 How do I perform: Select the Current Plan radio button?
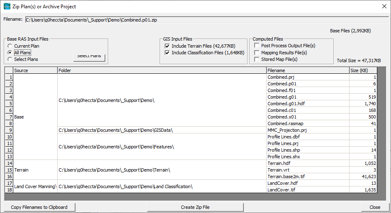click(x=10, y=46)
